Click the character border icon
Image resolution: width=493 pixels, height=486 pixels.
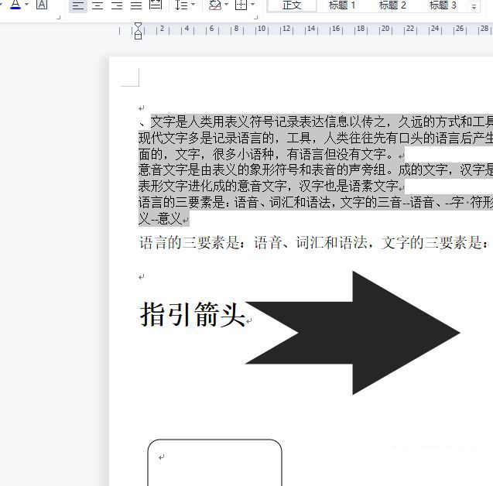(x=42, y=5)
